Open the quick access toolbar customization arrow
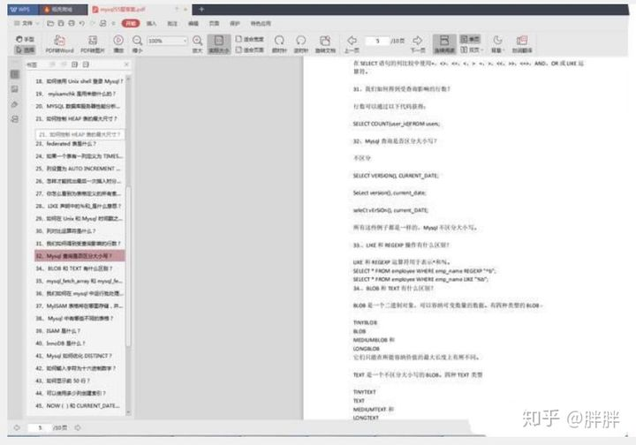This screenshot has width=636, height=445. coord(114,23)
